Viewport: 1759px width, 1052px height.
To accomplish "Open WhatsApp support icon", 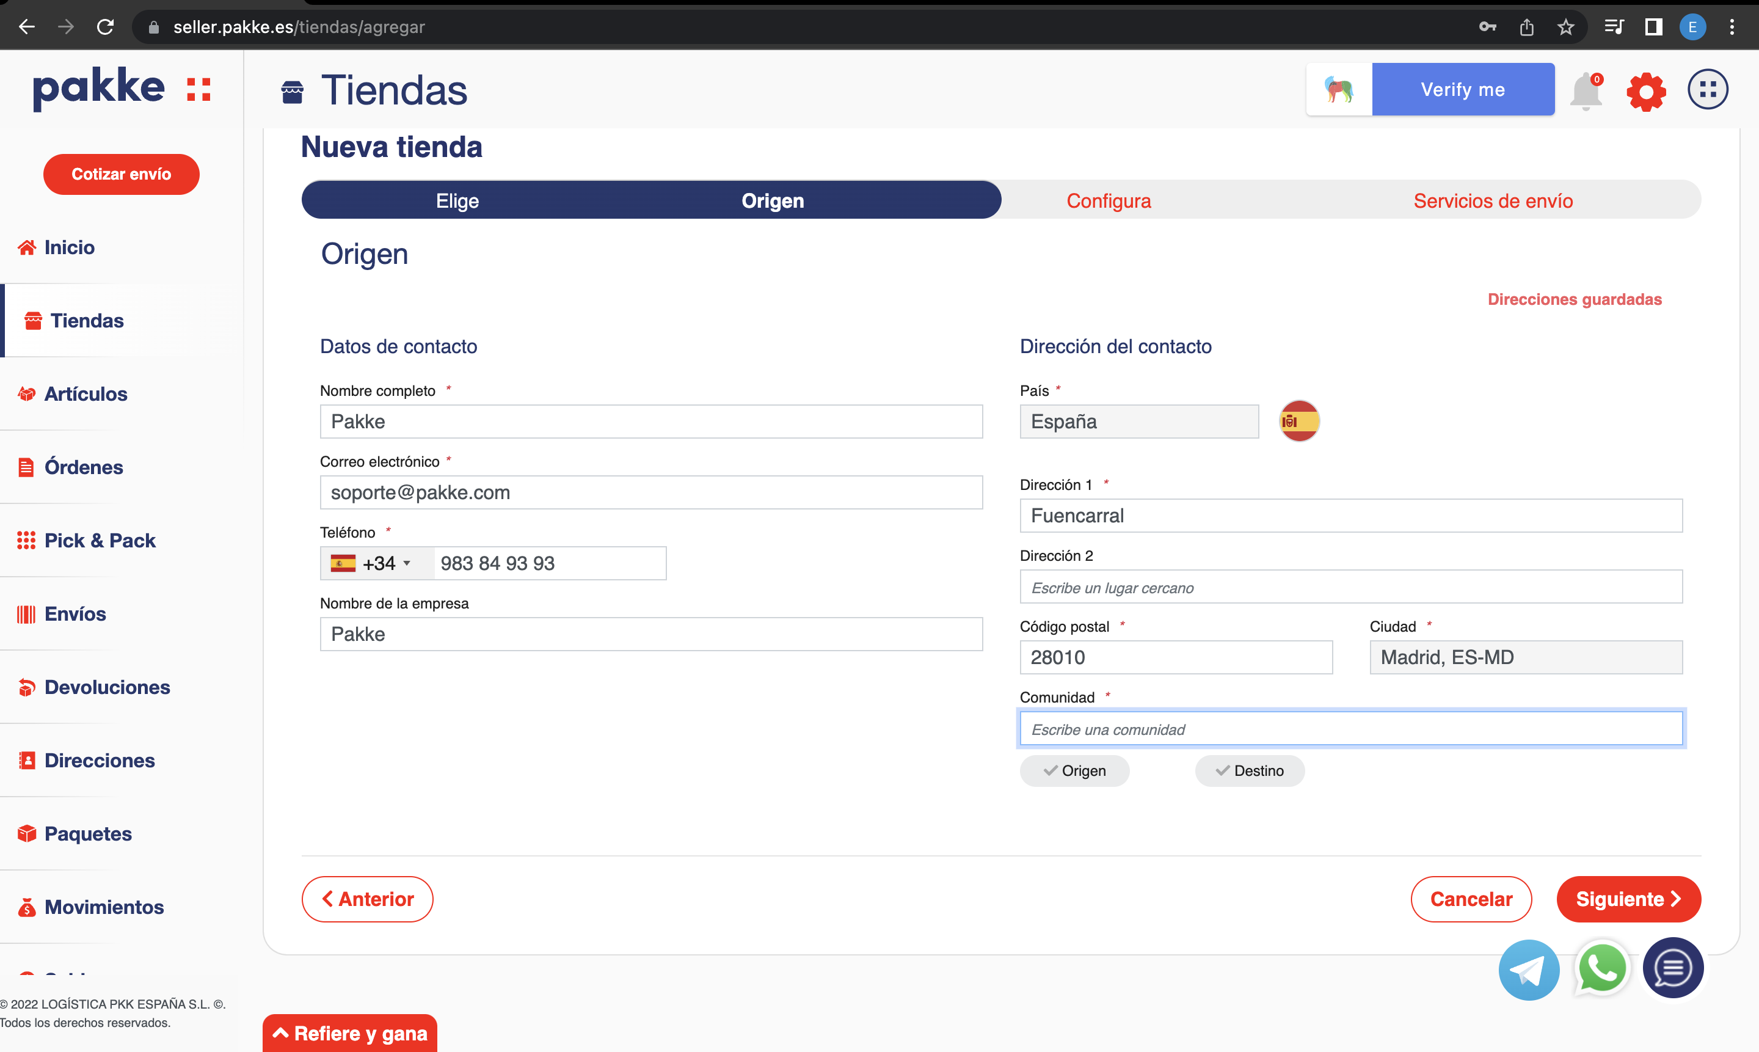I will pyautogui.click(x=1601, y=968).
